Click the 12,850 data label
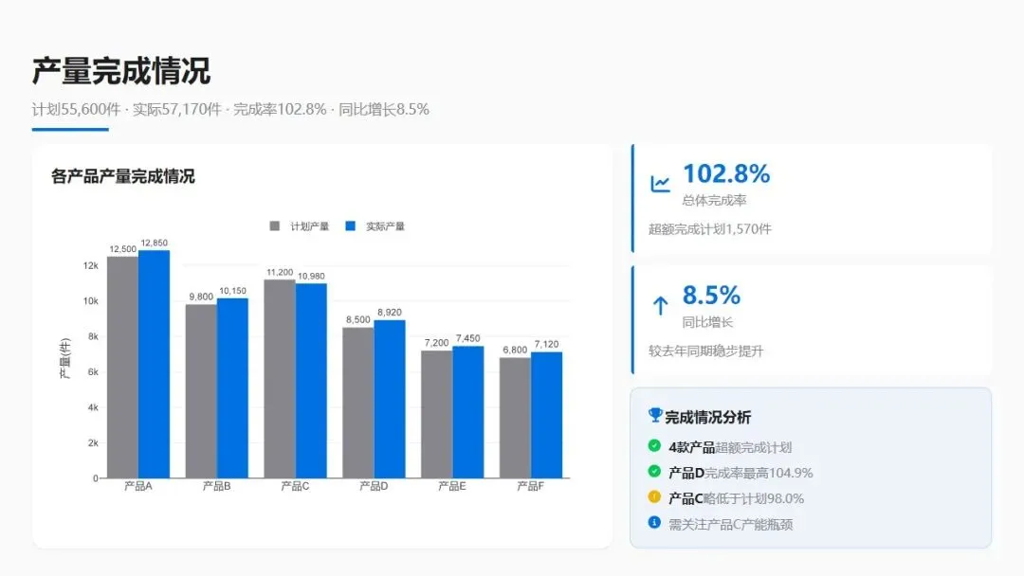The width and height of the screenshot is (1024, 576). click(155, 243)
